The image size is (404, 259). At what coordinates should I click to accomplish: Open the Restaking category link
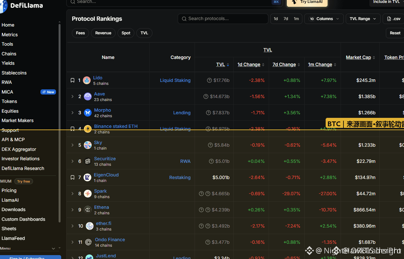(x=180, y=177)
